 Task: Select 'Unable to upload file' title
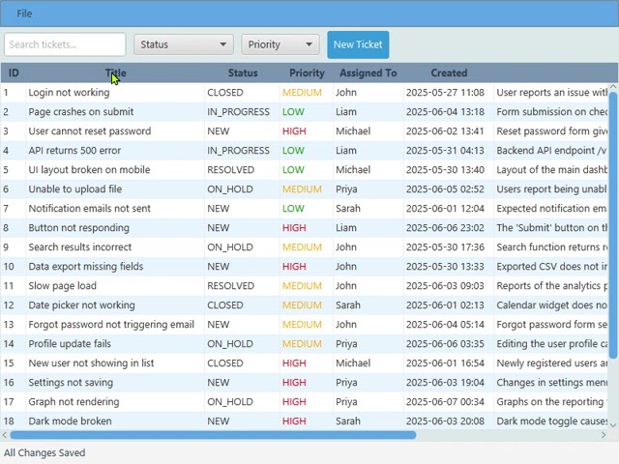75,189
